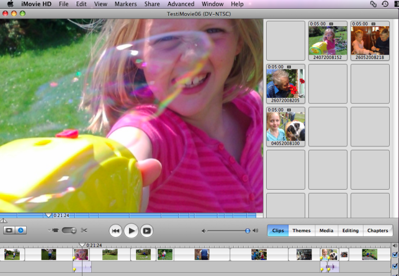The height and width of the screenshot is (276, 399).
Task: Open the File menu
Action: tap(63, 4)
